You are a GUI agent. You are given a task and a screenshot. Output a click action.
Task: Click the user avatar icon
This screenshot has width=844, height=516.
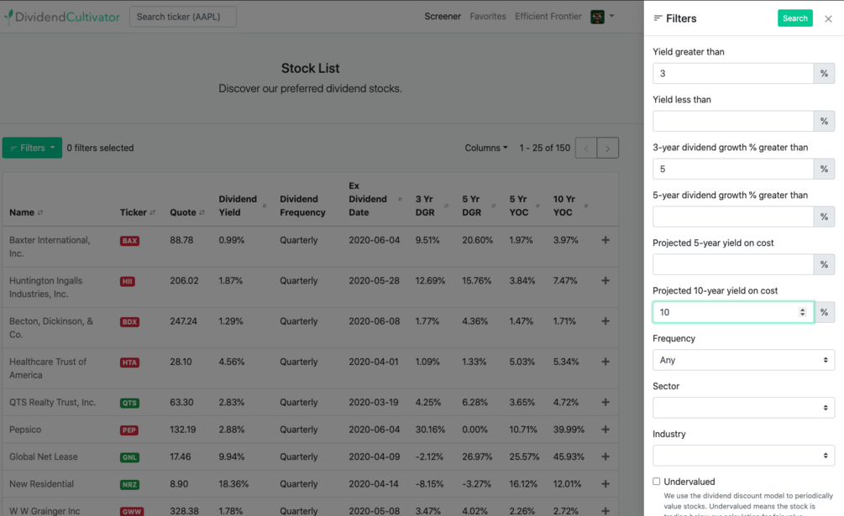pyautogui.click(x=598, y=17)
